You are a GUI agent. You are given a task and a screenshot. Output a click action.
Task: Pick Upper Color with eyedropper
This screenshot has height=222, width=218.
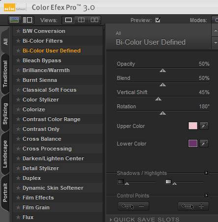204,126
